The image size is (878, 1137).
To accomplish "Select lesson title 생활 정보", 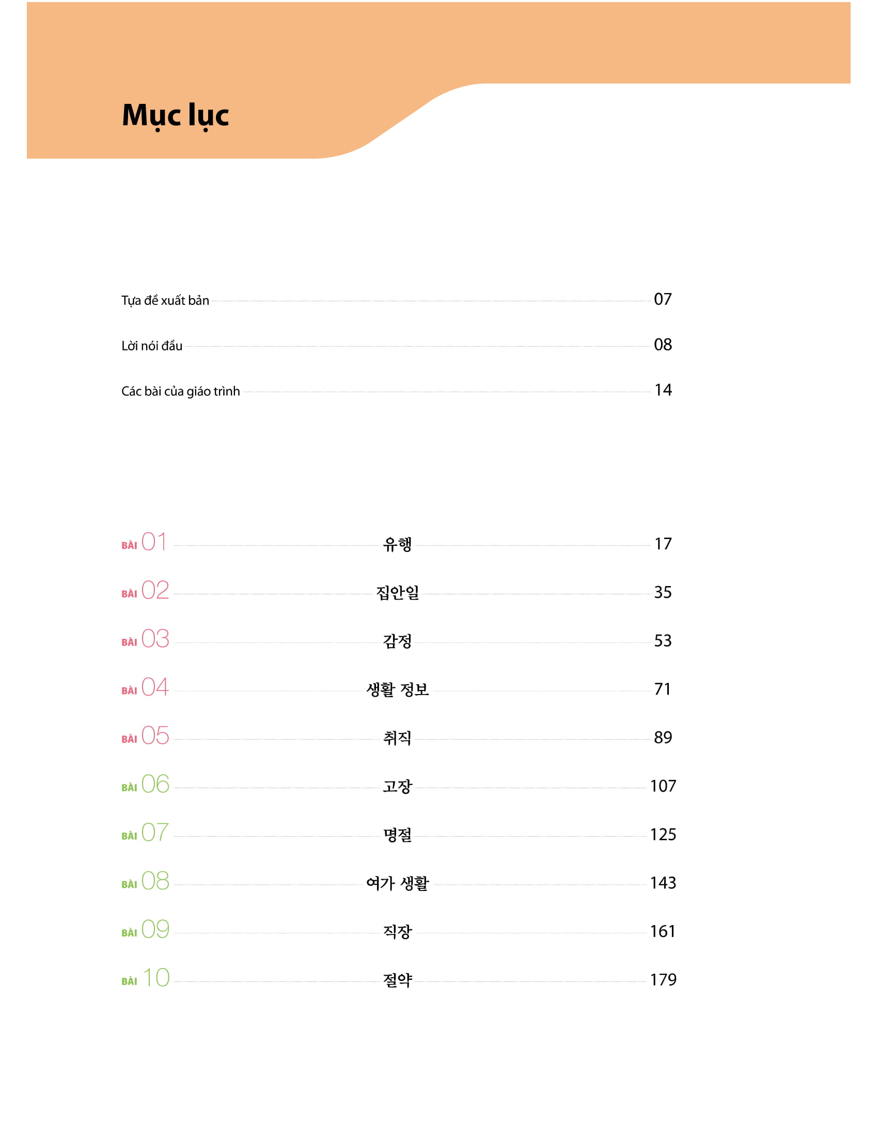I will click(x=397, y=689).
